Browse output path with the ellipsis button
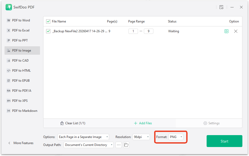This screenshot has width=249, height=156. click(x=119, y=145)
